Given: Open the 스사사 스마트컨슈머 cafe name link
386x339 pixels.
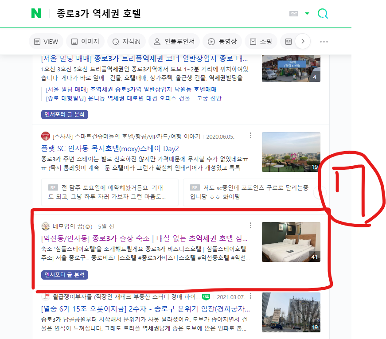Looking at the screenshot, I should point(127,136).
